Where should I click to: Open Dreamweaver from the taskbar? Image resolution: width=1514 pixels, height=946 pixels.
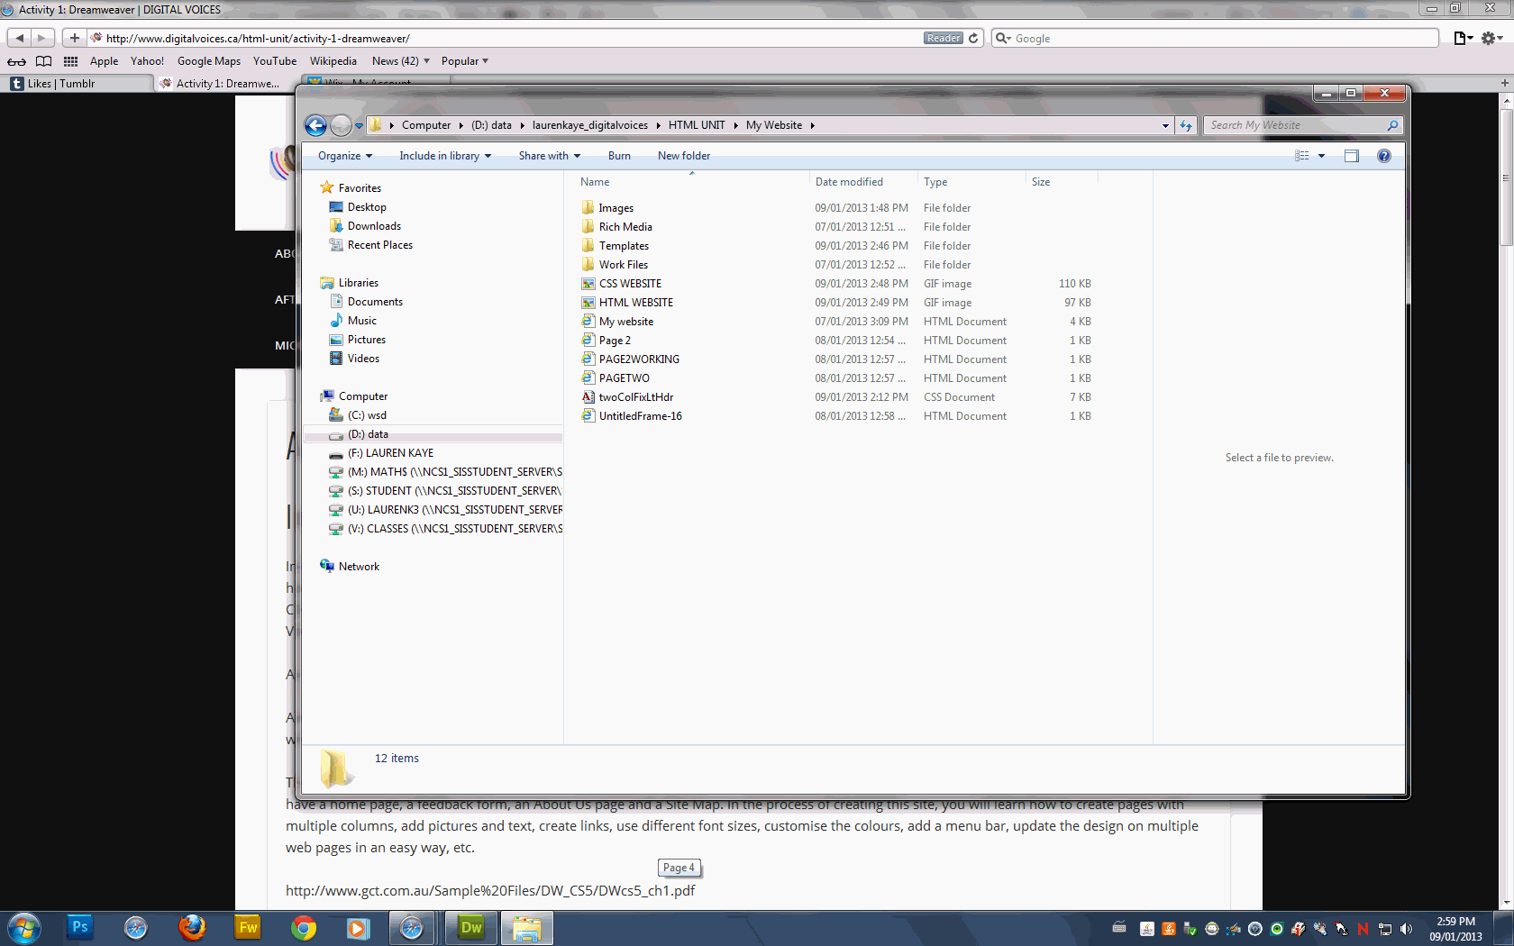(471, 927)
